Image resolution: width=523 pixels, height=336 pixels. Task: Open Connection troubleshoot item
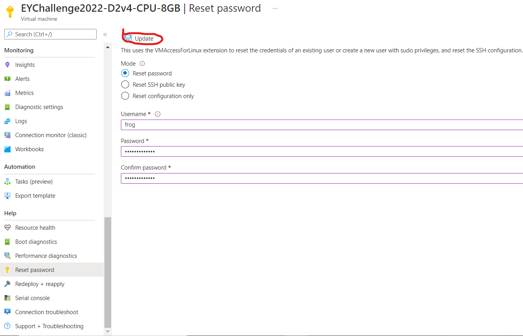point(47,312)
